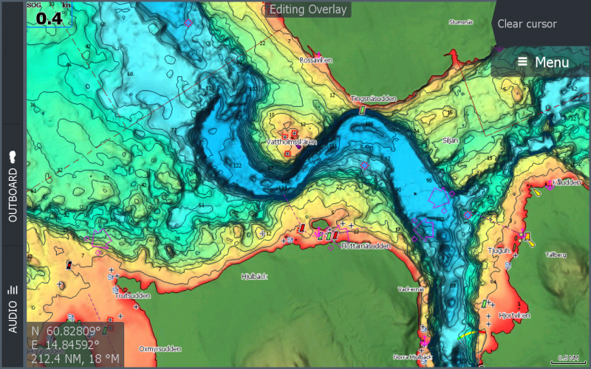Click the Flottarnäsudden place label
The width and height of the screenshot is (591, 369).
(x=365, y=246)
